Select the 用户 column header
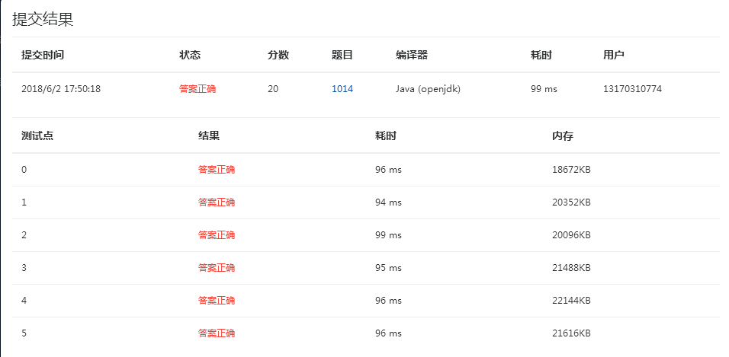Image resolution: width=729 pixels, height=357 pixels. pyautogui.click(x=614, y=56)
